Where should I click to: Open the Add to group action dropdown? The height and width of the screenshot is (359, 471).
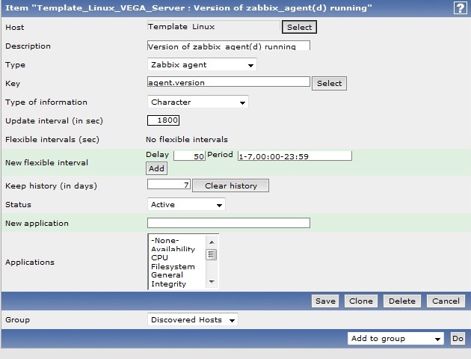point(395,339)
